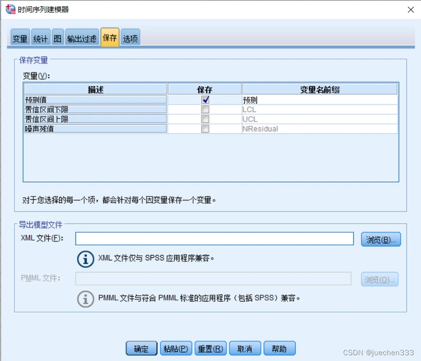Click the XML file info icon

tap(85, 259)
